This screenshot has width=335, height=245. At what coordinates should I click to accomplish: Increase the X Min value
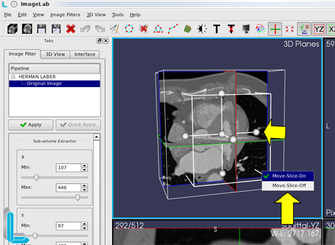pyautogui.click(x=84, y=166)
